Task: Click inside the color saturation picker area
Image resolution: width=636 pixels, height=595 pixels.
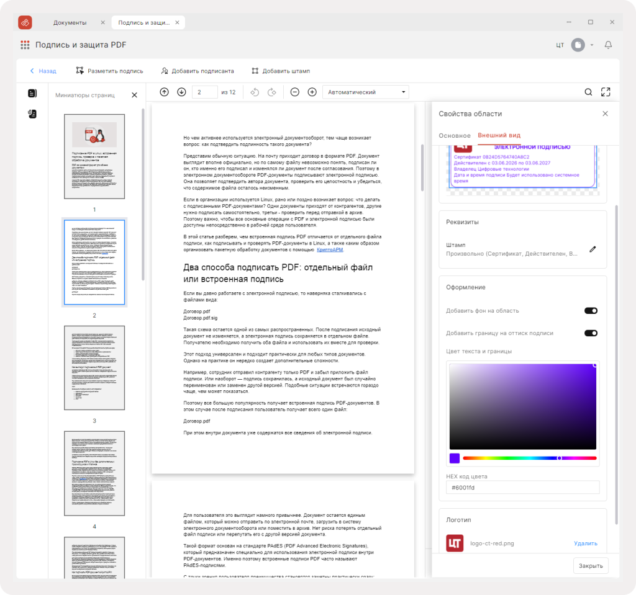Action: coord(523,406)
